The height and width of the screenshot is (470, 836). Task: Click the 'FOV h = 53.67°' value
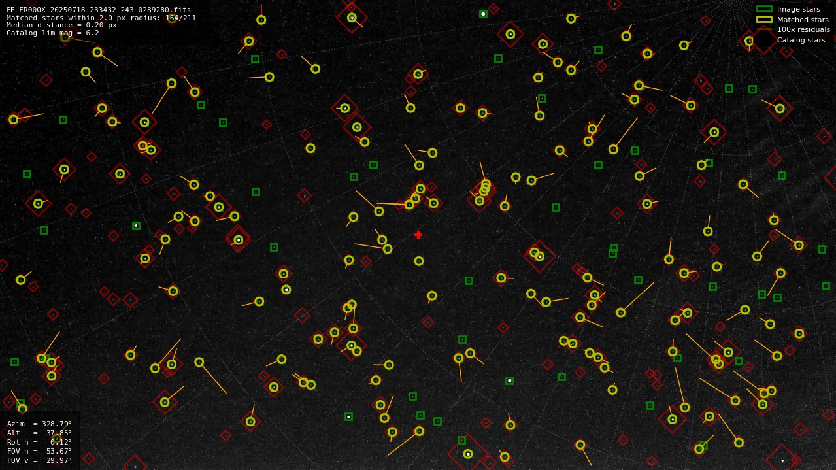click(39, 451)
